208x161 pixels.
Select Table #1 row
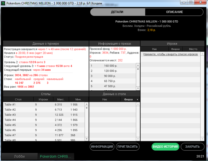(44, 104)
